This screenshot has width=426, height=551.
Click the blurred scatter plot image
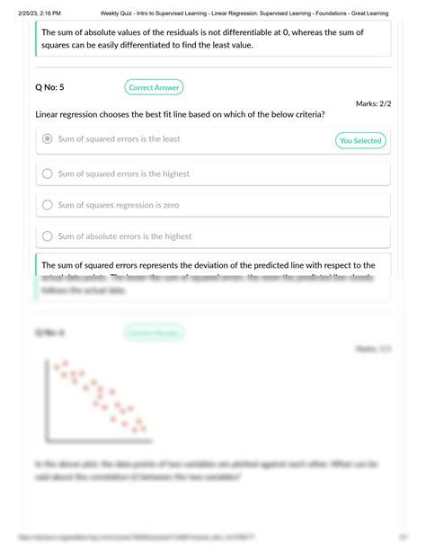(99, 401)
